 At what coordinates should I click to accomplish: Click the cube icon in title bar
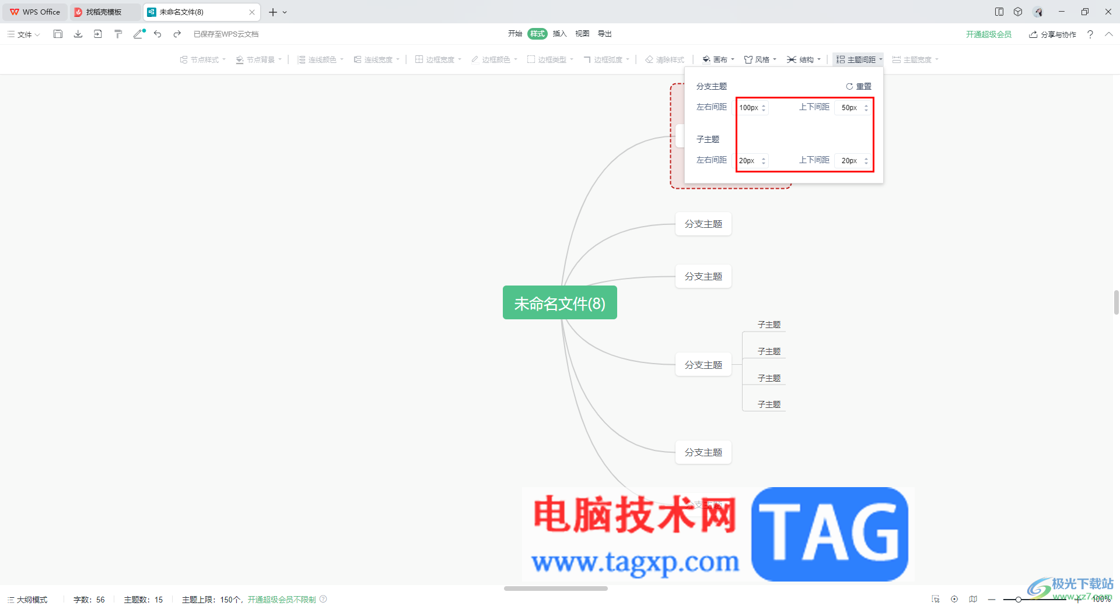1018,12
